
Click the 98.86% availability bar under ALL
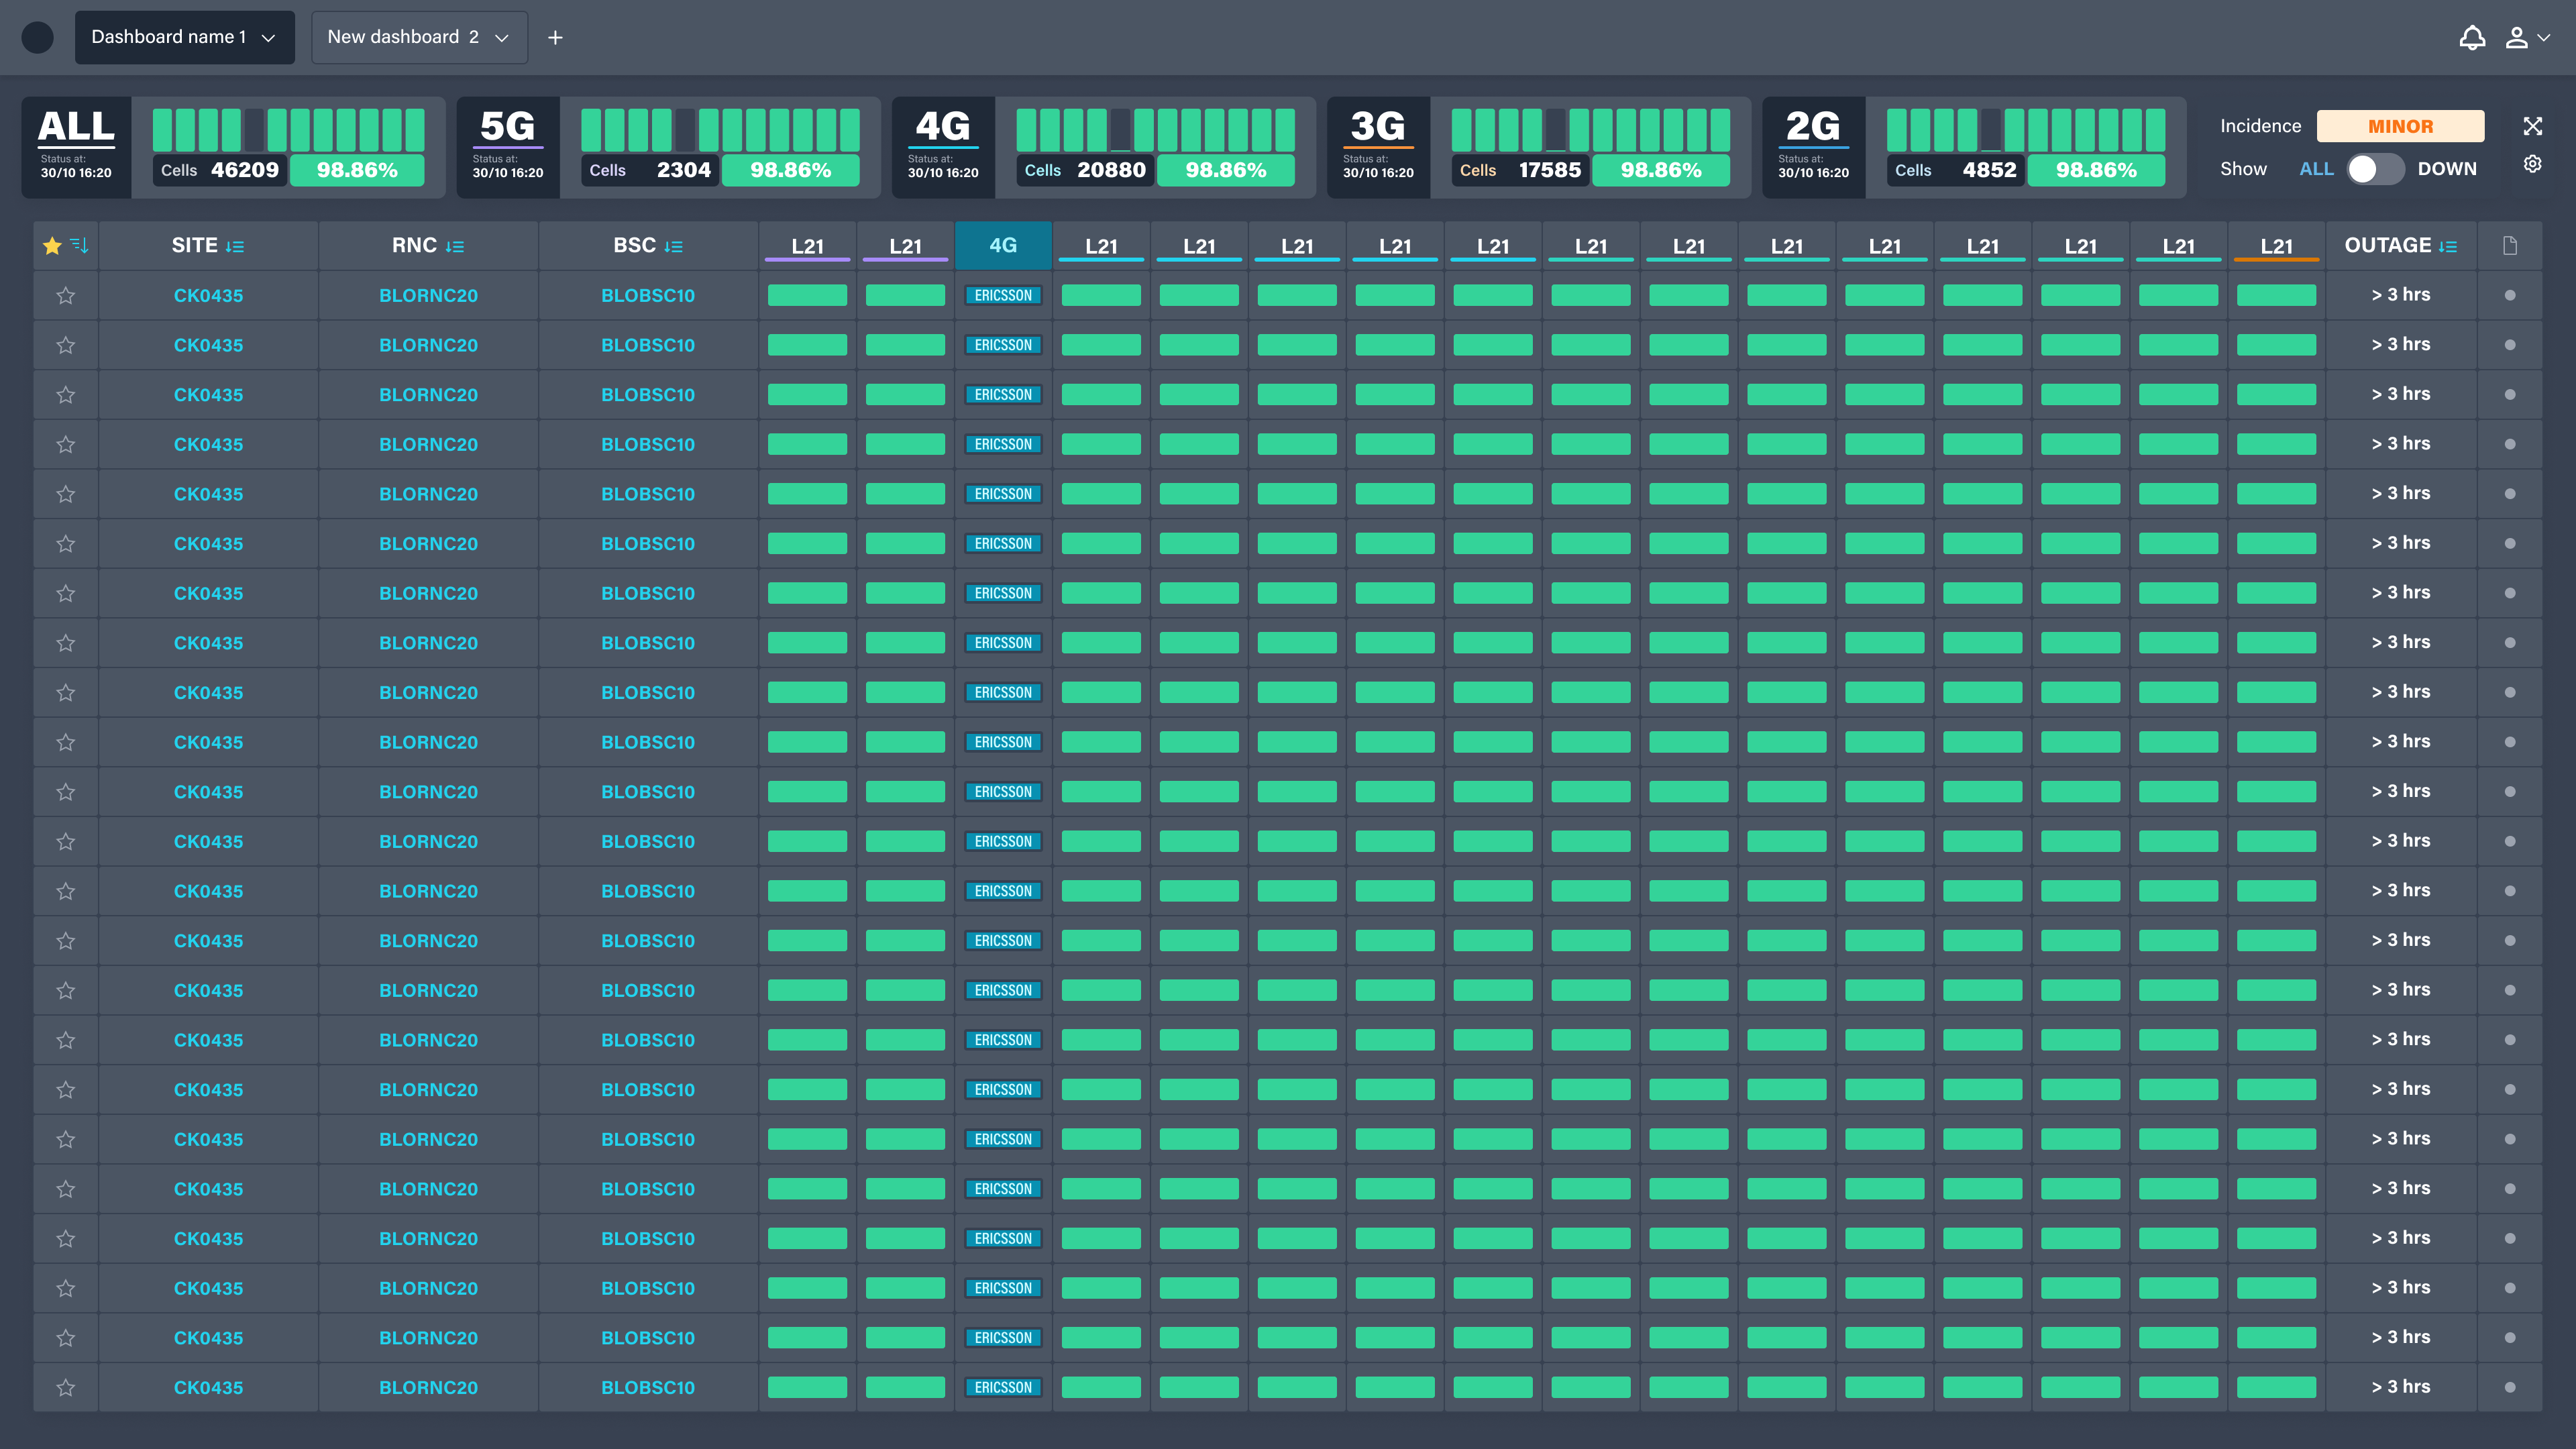coord(357,170)
